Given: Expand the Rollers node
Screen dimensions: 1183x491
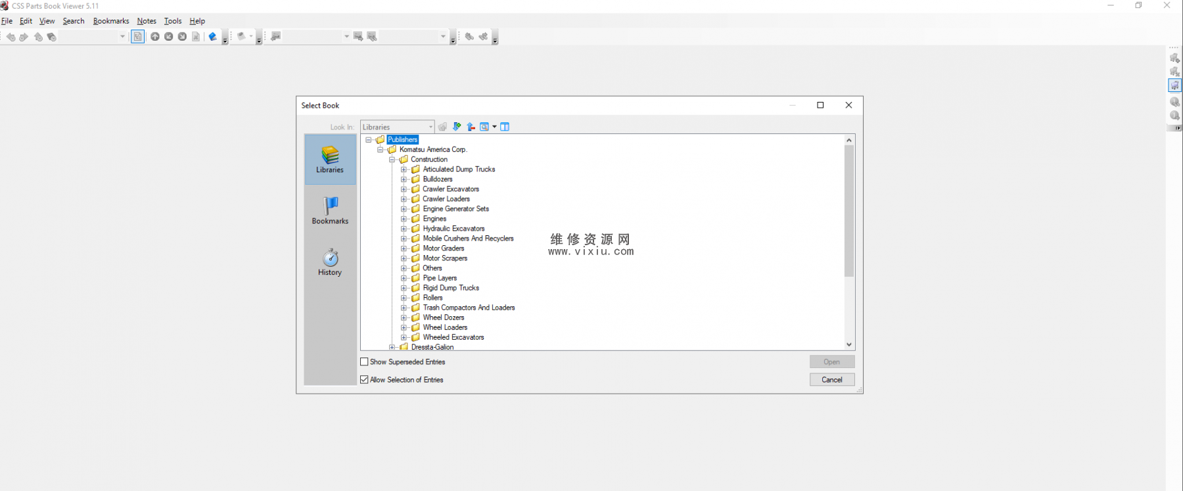Looking at the screenshot, I should point(404,298).
